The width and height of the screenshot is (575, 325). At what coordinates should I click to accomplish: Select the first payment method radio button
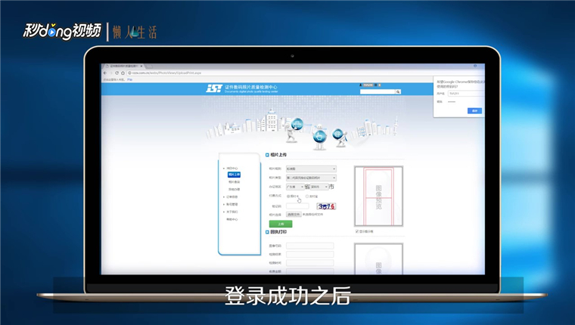(288, 197)
